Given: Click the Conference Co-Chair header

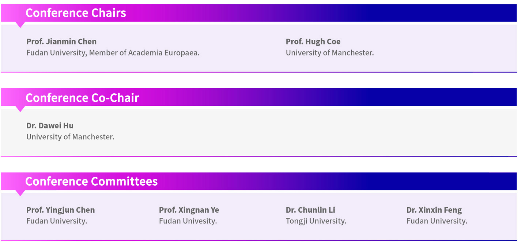Looking at the screenshot, I should coord(82,98).
